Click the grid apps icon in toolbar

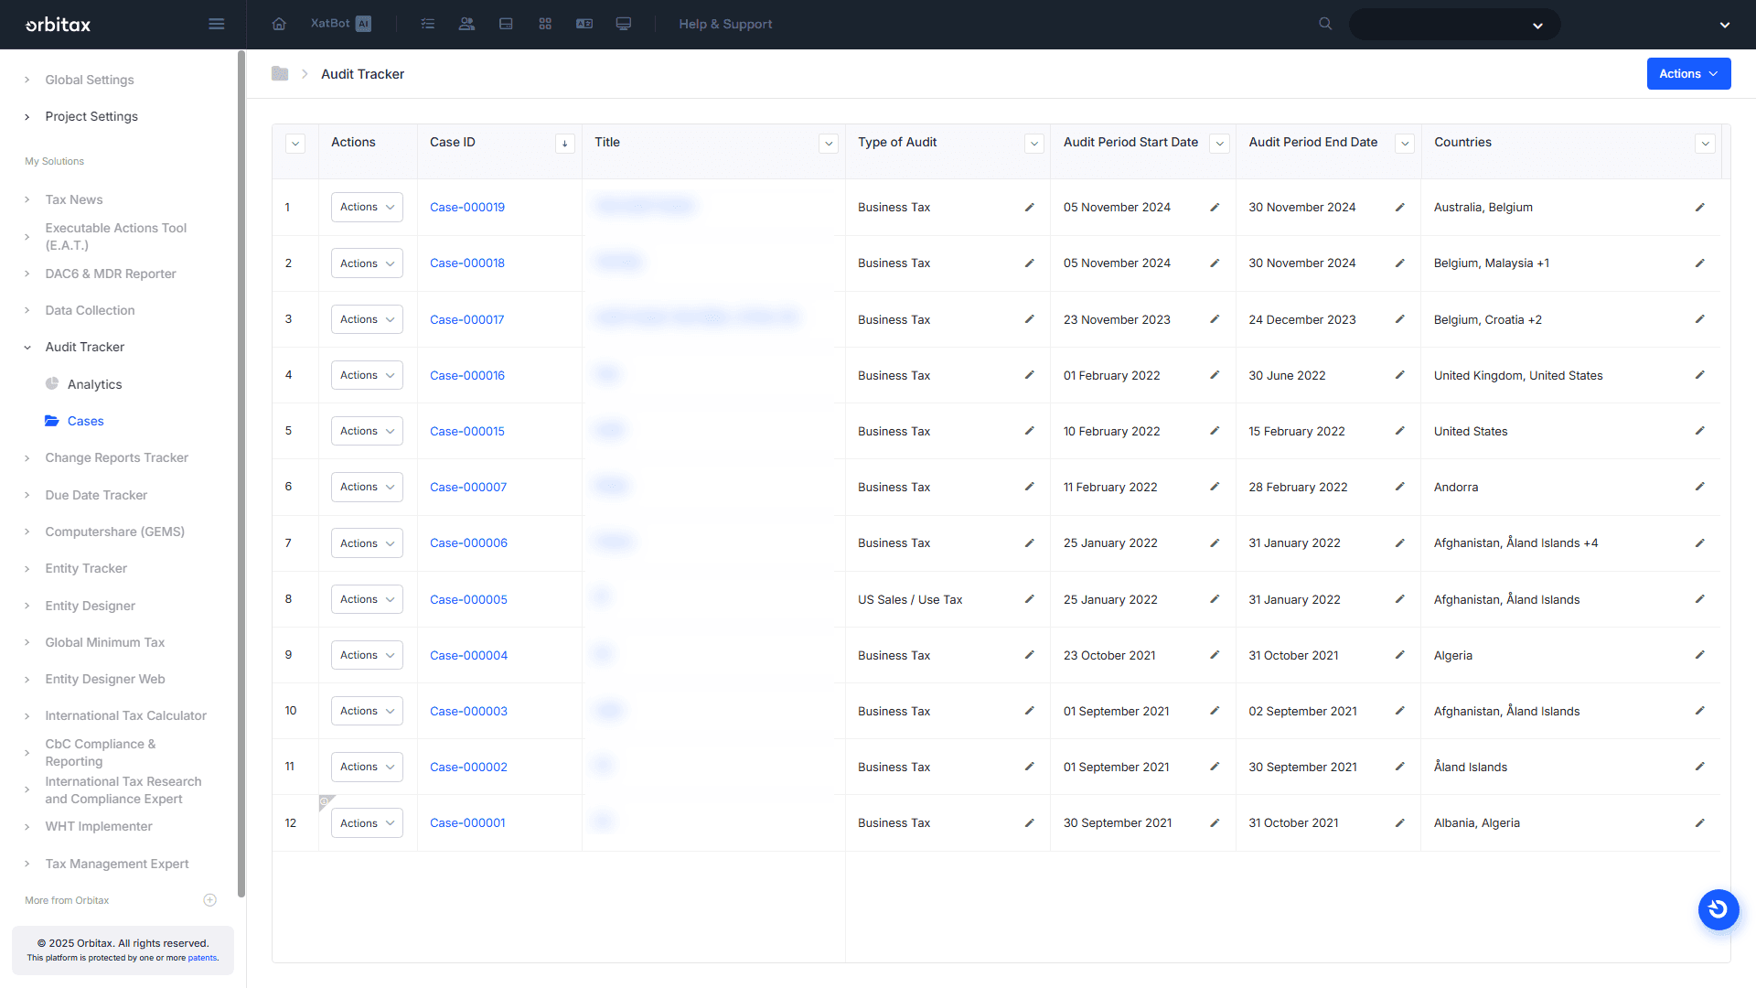pos(545,24)
